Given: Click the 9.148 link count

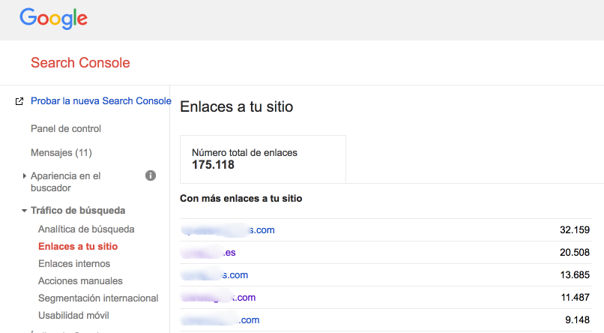Looking at the screenshot, I should pos(578,320).
